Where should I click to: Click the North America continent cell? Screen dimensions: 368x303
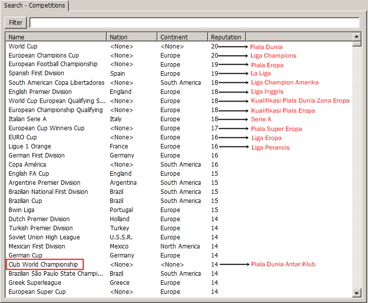tap(180, 246)
